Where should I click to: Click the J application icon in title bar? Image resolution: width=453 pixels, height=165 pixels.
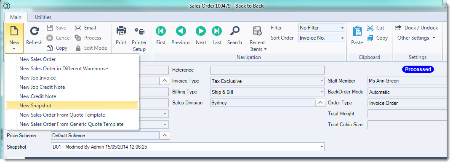(7, 6)
